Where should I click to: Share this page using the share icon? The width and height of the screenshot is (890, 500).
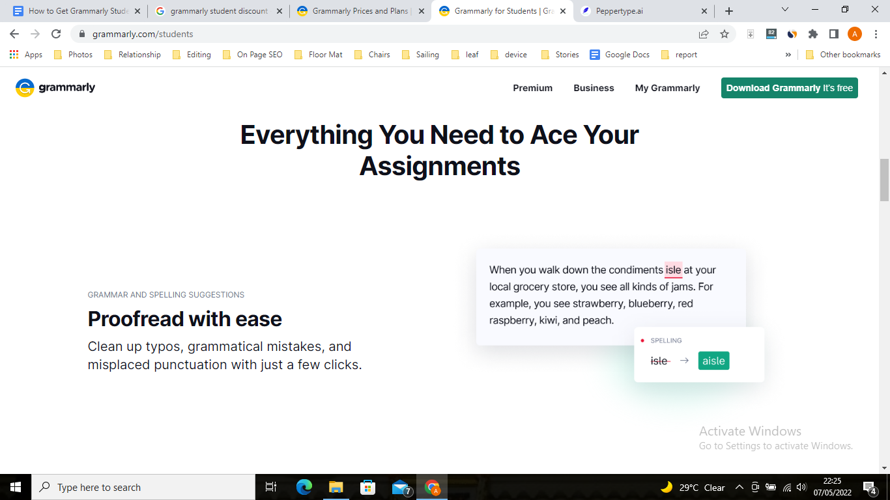(x=704, y=34)
